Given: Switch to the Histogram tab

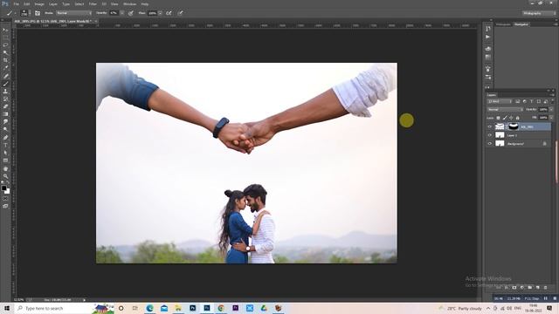Looking at the screenshot, I should click(x=503, y=24).
